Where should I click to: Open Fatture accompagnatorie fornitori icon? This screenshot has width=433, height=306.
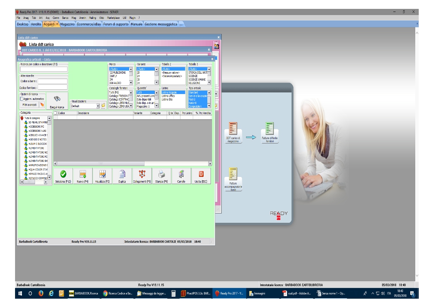click(x=233, y=179)
